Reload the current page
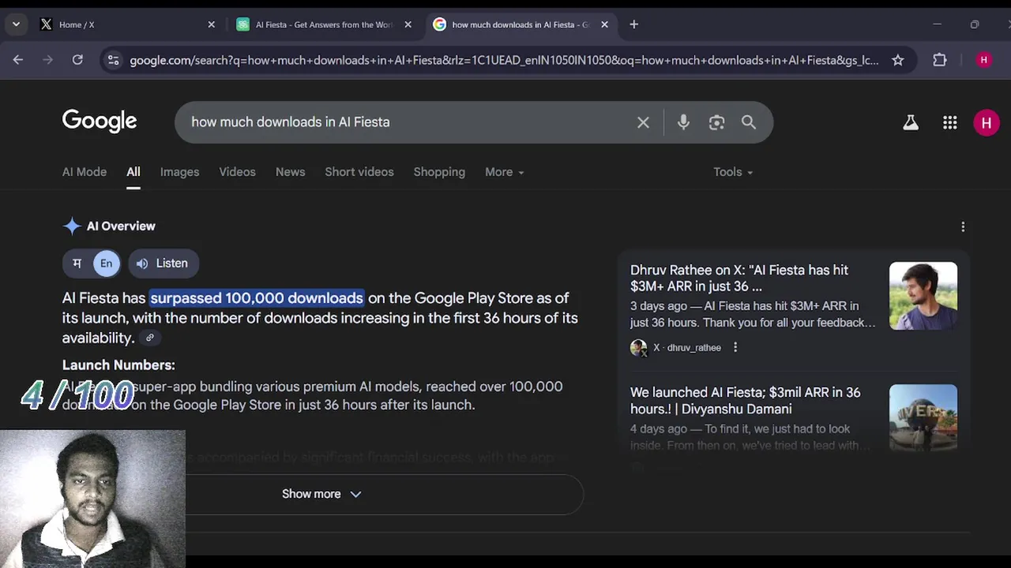 tap(77, 60)
